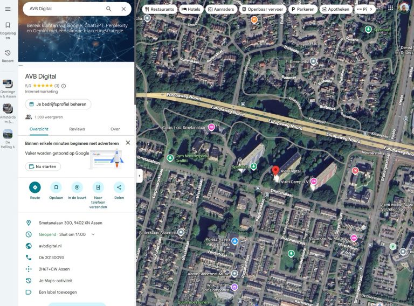The height and width of the screenshot is (306, 414).
Task: Click Gym Noorderpark Graffiti marker
Action: tap(170, 158)
